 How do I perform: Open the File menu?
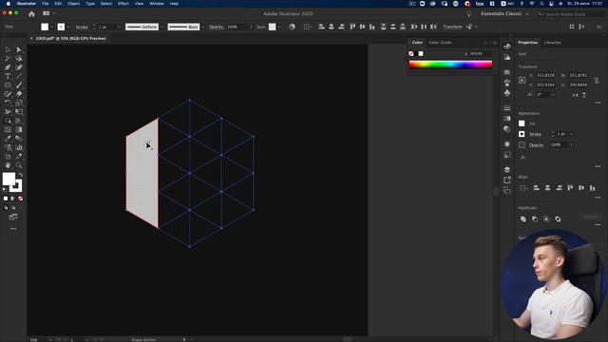(x=46, y=4)
